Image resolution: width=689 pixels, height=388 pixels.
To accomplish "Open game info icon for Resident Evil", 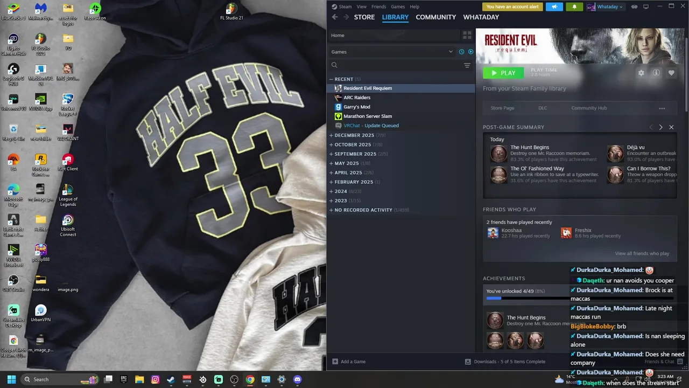I will point(656,73).
